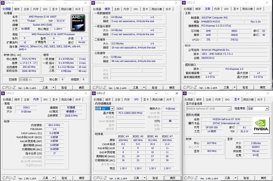Click the JEDEC #7 frequency 800 MHz cell
The height and width of the screenshot is (181, 273).
pos(167,140)
